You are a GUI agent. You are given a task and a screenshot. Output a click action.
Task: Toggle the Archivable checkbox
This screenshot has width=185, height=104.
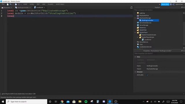pyautogui.click(x=147, y=75)
